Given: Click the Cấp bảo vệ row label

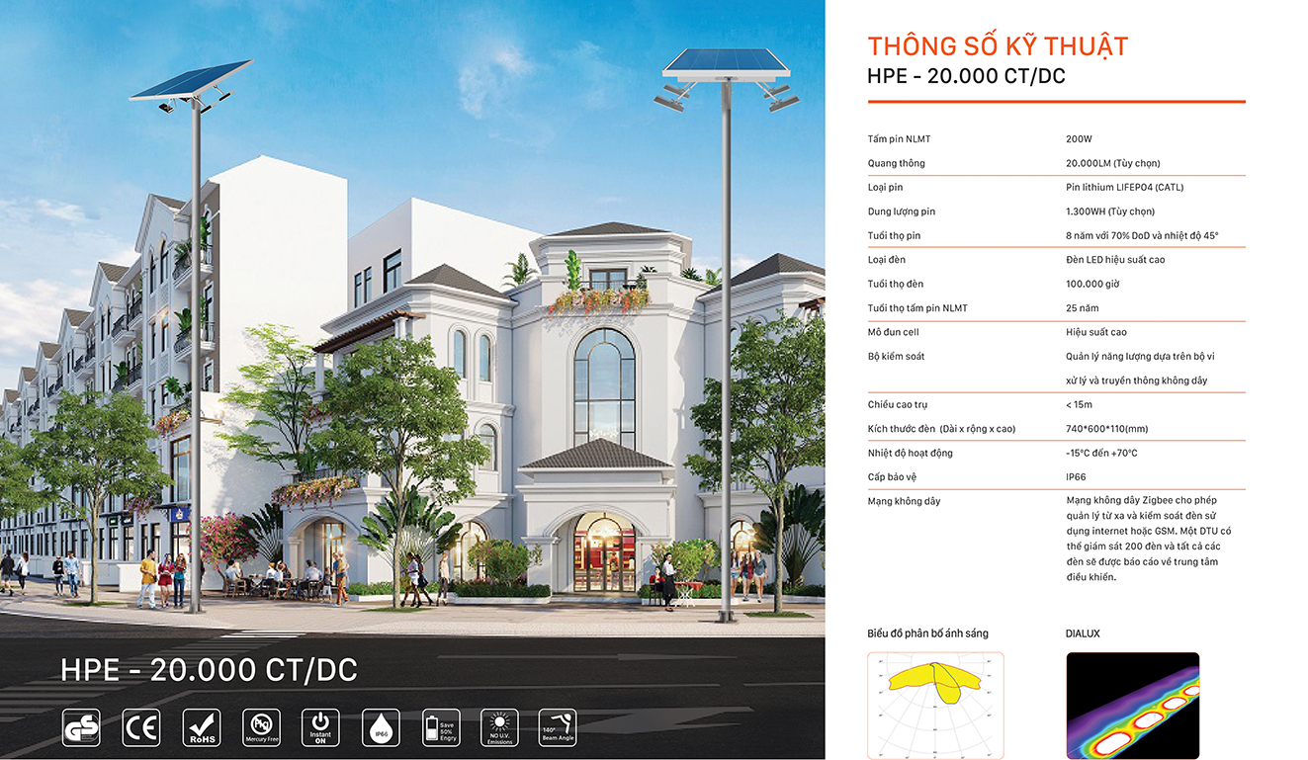Looking at the screenshot, I should tap(894, 477).
